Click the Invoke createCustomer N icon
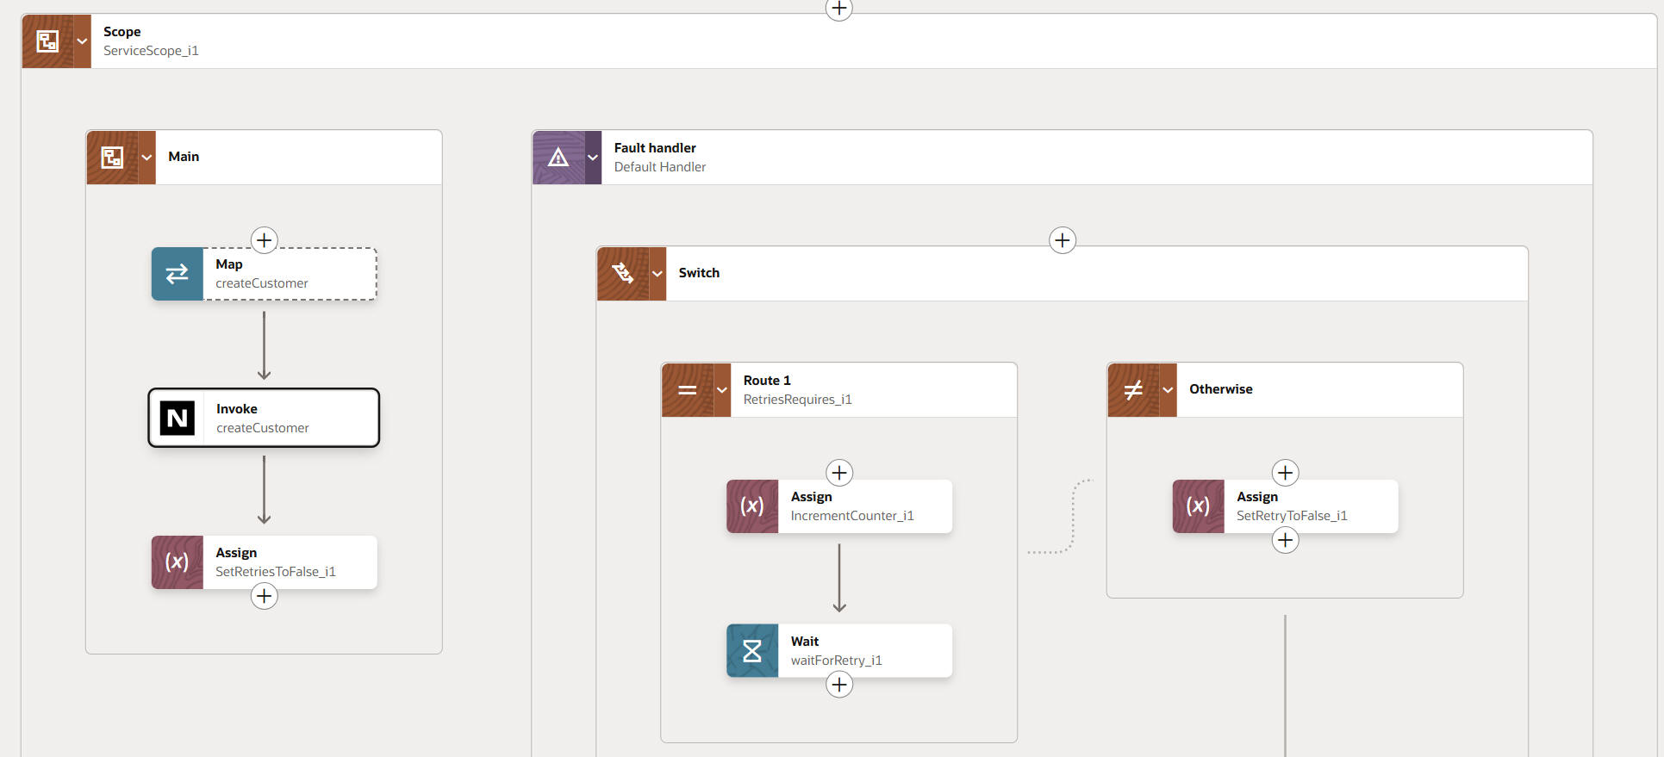This screenshot has width=1664, height=757. tap(178, 419)
